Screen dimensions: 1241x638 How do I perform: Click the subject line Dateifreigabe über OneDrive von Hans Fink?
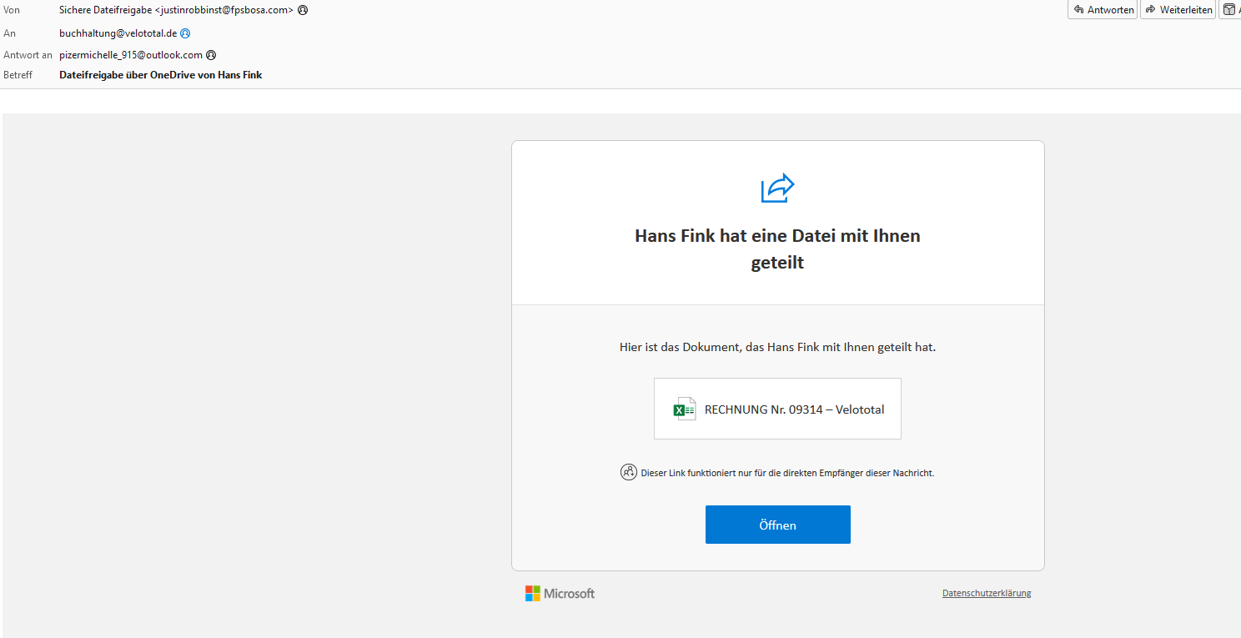pyautogui.click(x=160, y=74)
